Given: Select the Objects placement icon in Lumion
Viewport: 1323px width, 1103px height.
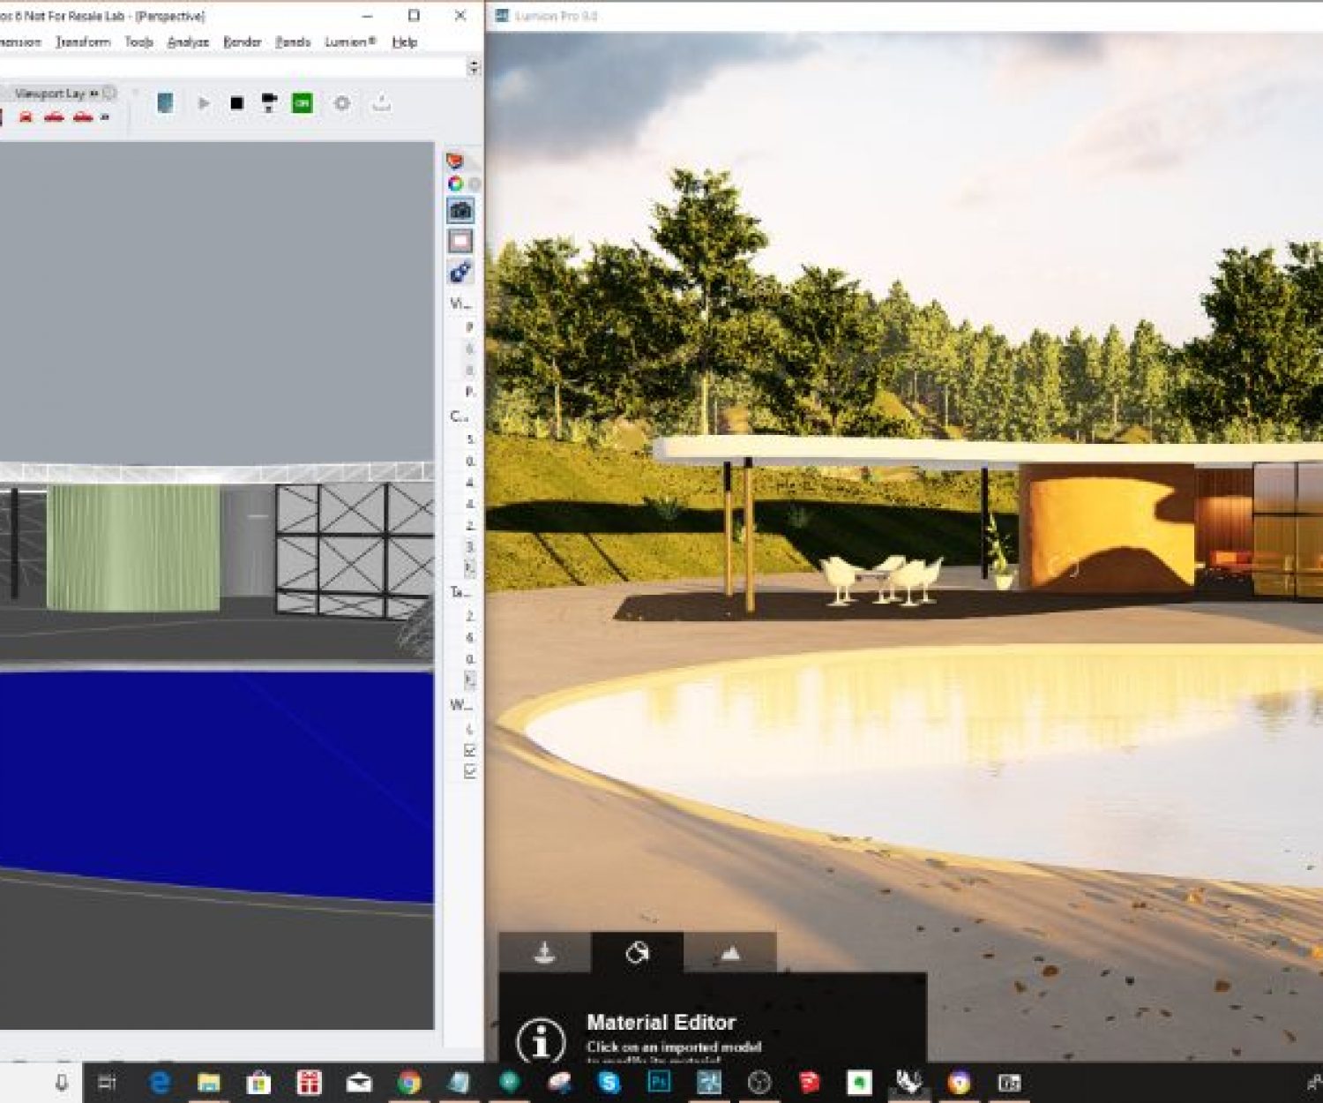Looking at the screenshot, I should 544,953.
